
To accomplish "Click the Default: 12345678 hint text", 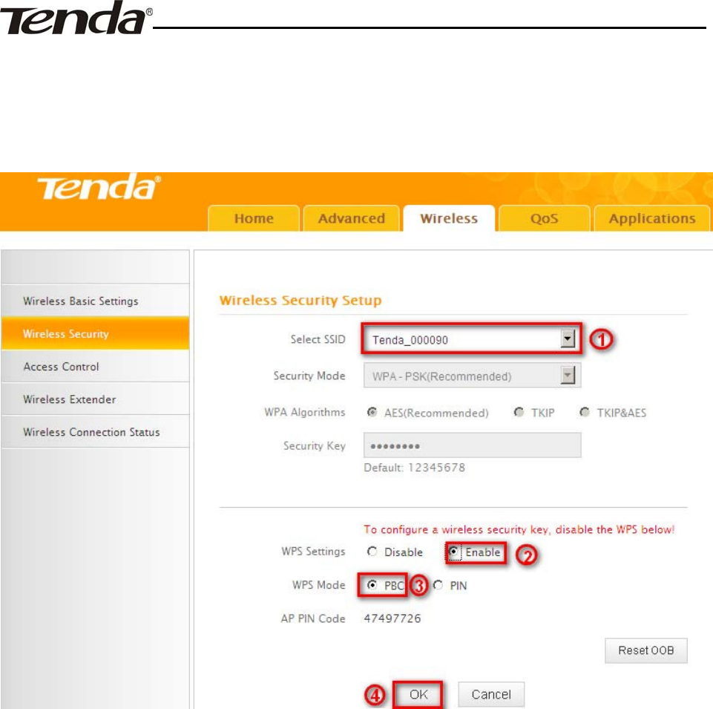I will (414, 468).
